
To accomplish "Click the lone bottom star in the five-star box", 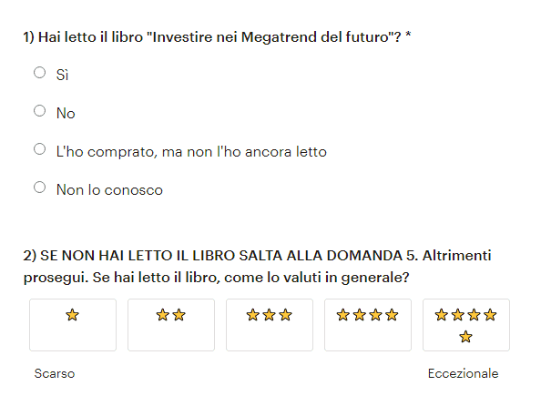I will click(x=465, y=337).
